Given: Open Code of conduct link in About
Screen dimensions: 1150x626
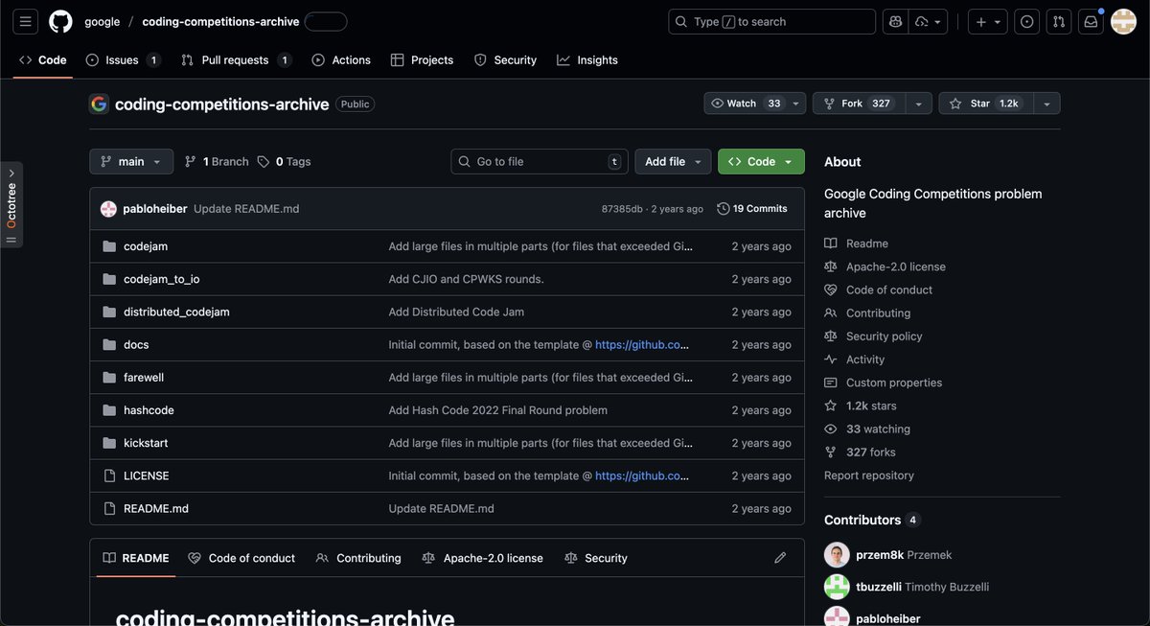Looking at the screenshot, I should pos(879,290).
